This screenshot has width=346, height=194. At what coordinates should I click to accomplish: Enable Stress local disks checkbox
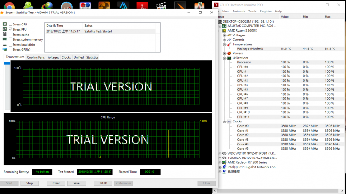coord(11,45)
